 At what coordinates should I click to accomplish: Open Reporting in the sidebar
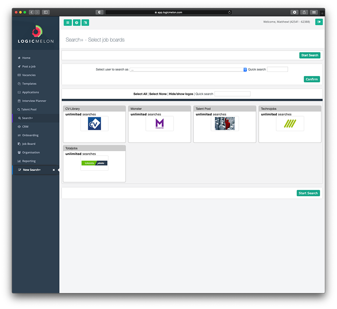point(36,161)
